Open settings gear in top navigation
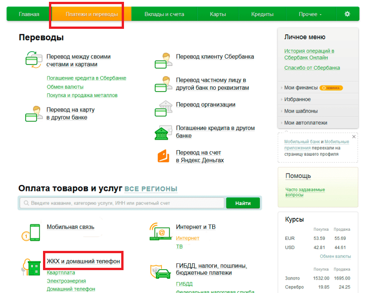This screenshot has width=366, height=293. pos(347,14)
